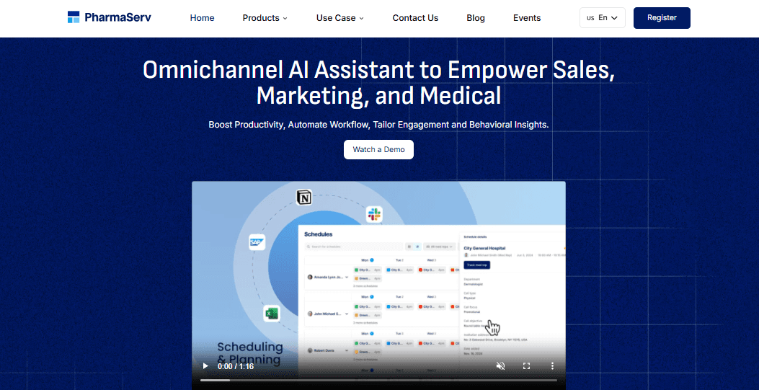759x390 pixels.
Task: Click the SAP icon in video
Action: coord(257,242)
